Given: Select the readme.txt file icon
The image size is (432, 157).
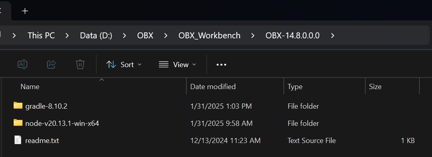Looking at the screenshot, I should [x=18, y=140].
